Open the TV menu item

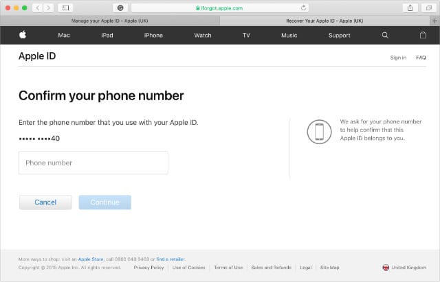pyautogui.click(x=246, y=35)
